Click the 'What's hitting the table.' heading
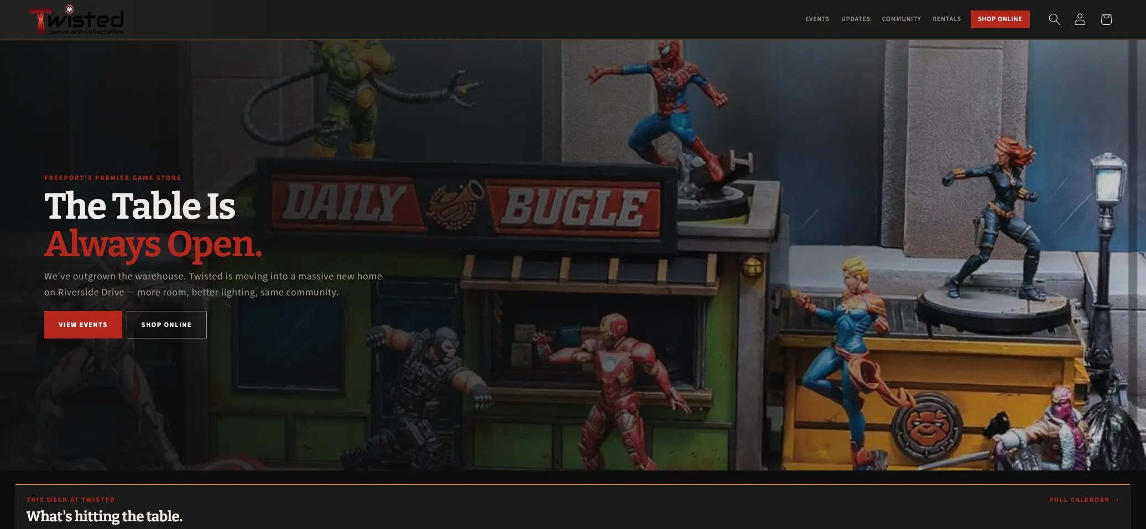This screenshot has width=1146, height=529. [104, 516]
